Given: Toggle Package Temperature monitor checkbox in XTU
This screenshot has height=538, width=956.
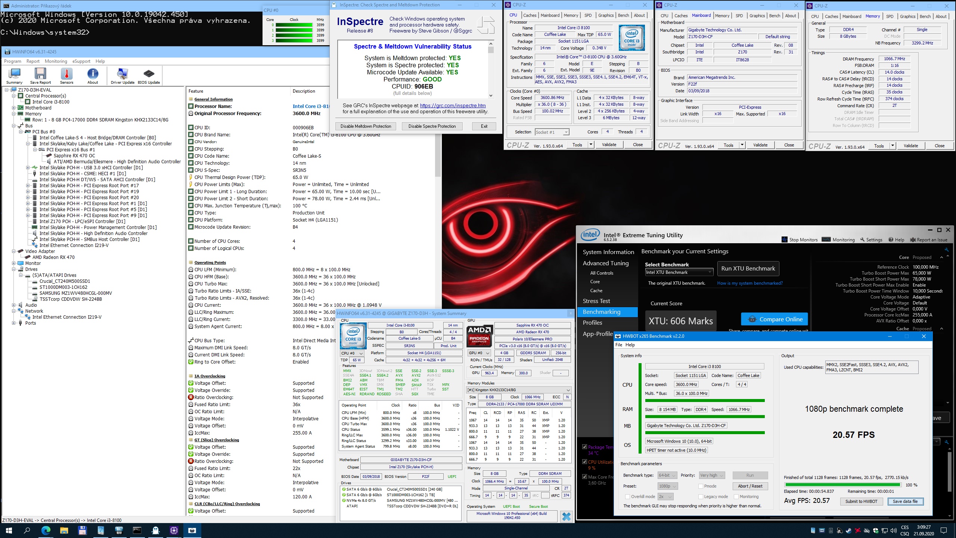Looking at the screenshot, I should (585, 447).
